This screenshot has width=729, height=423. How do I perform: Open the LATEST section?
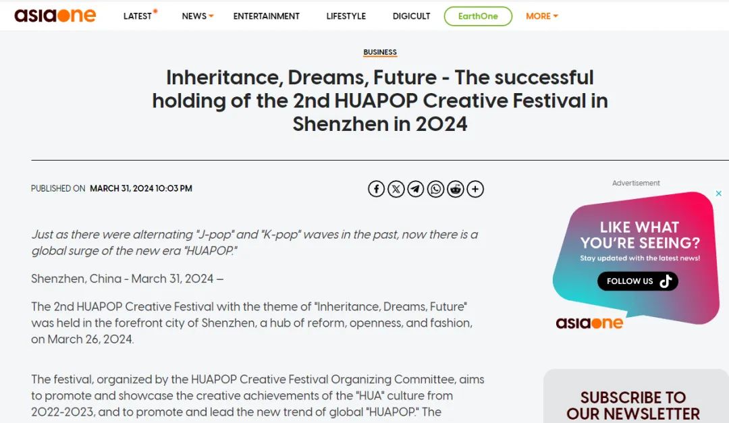[140, 16]
